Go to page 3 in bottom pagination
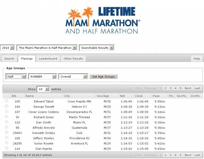The width and height of the screenshot is (204, 159). tap(170, 155)
